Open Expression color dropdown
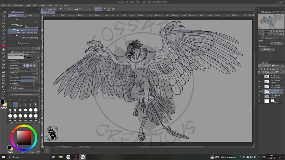Image resolution: width=285 pixels, height=160 pixels. pos(267,49)
